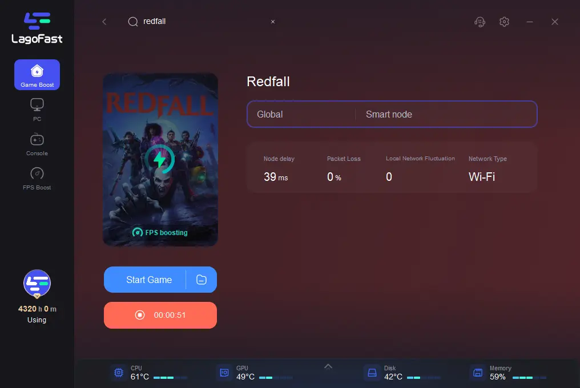The image size is (580, 388).
Task: Open game folder icon beside Start Game
Action: point(201,280)
